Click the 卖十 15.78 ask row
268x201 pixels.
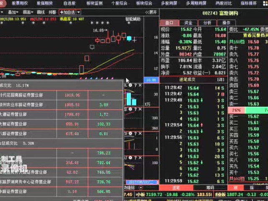click(248, 48)
